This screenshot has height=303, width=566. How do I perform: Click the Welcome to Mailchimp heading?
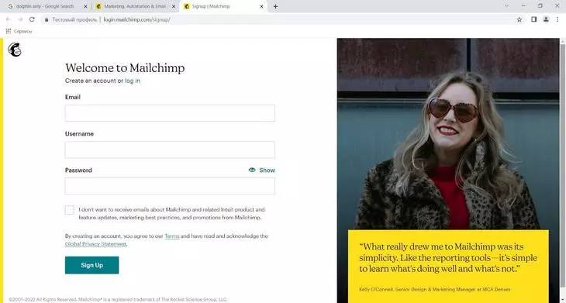(125, 68)
